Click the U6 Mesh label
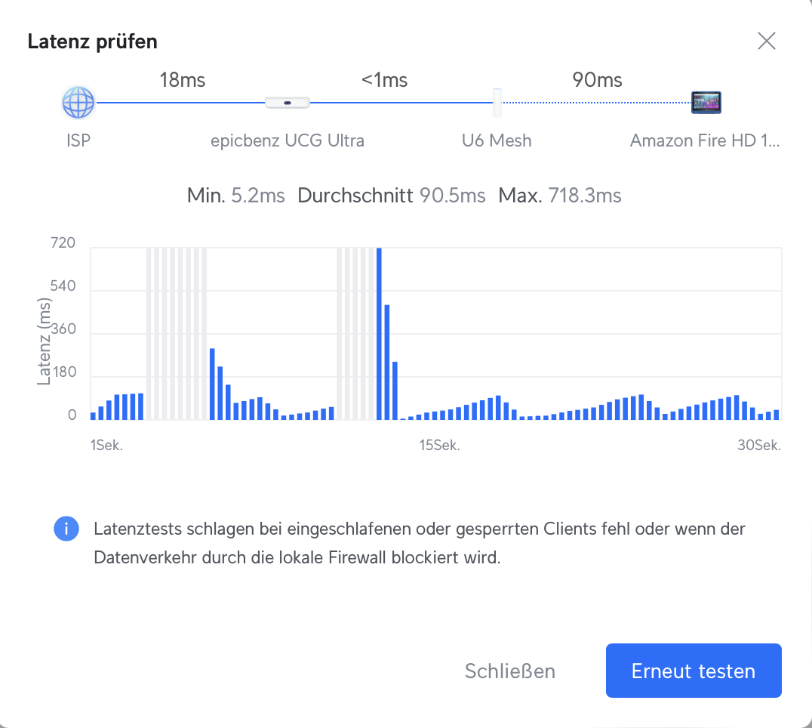812x728 pixels. tap(497, 140)
